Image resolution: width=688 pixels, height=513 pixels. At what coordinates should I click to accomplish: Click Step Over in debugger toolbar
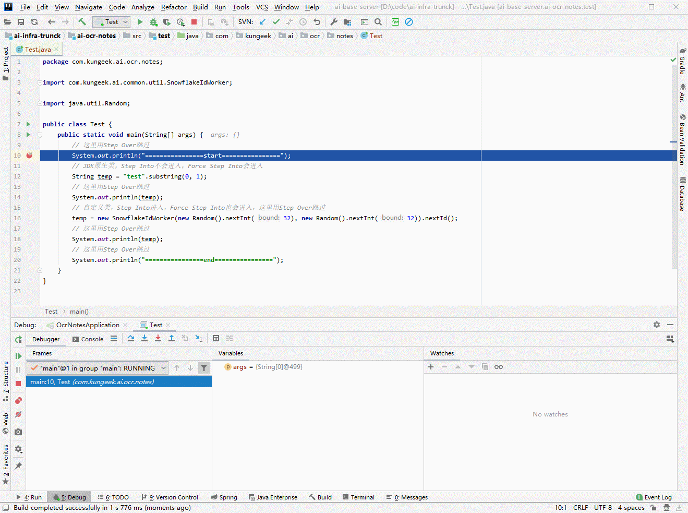(131, 339)
